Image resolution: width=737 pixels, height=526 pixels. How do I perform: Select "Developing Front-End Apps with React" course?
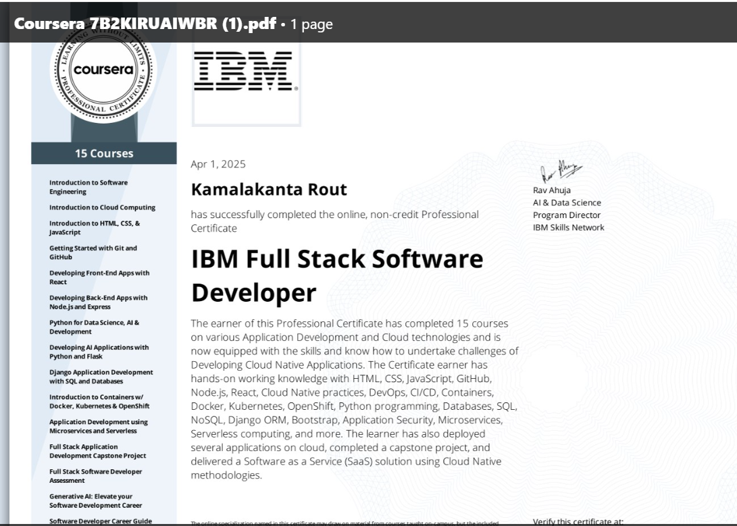(99, 278)
